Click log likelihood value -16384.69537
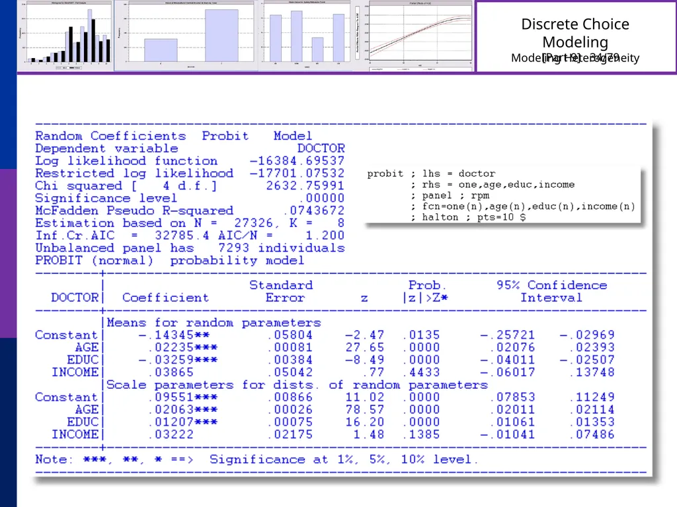 [297, 161]
